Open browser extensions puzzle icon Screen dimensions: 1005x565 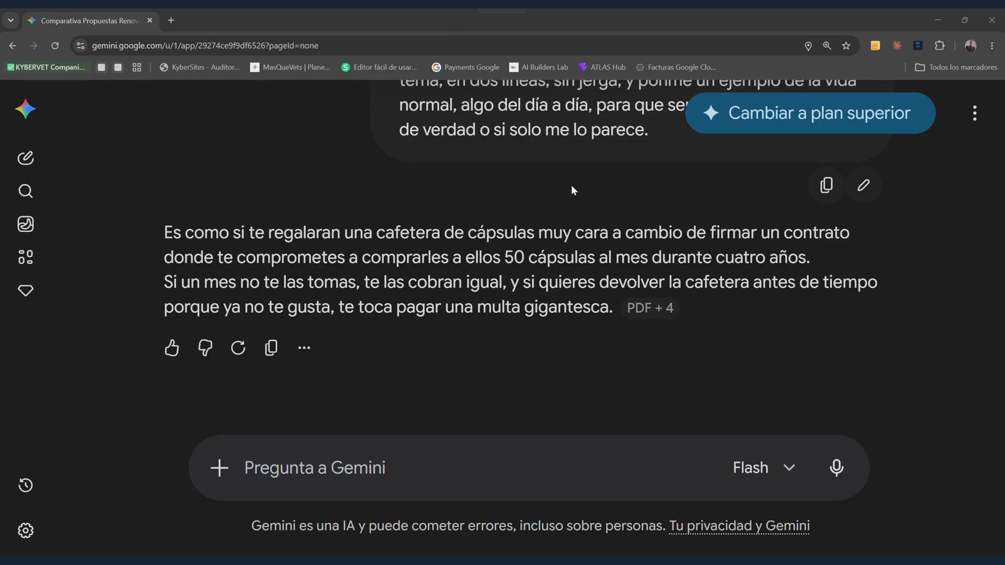(940, 46)
